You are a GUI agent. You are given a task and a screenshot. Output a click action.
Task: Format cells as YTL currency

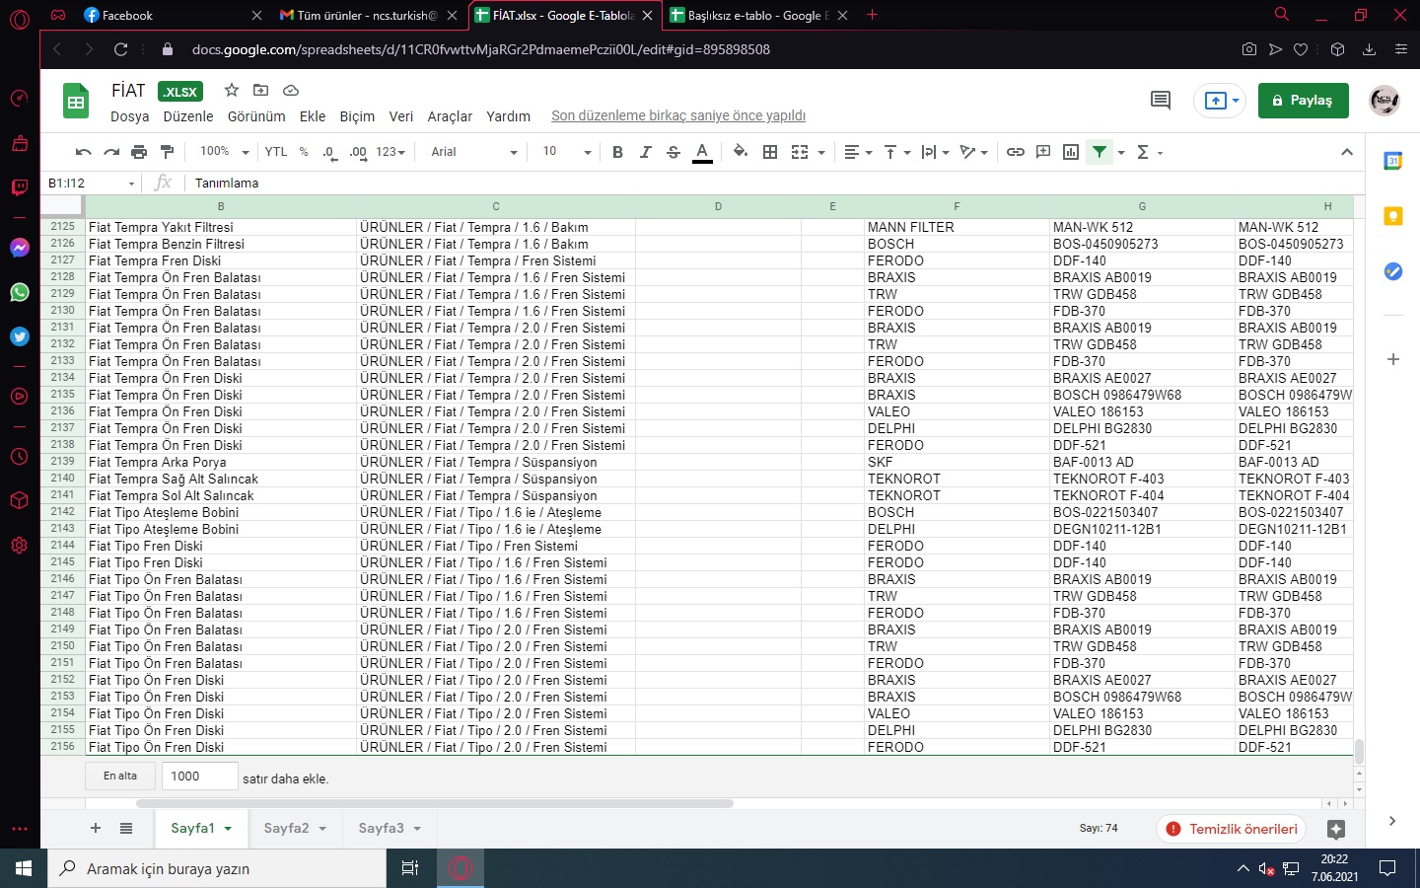(x=276, y=152)
